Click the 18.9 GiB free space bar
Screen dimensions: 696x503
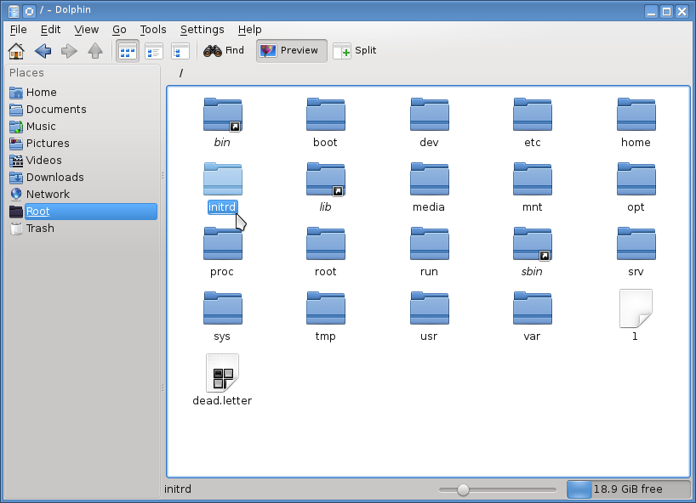[x=628, y=489]
